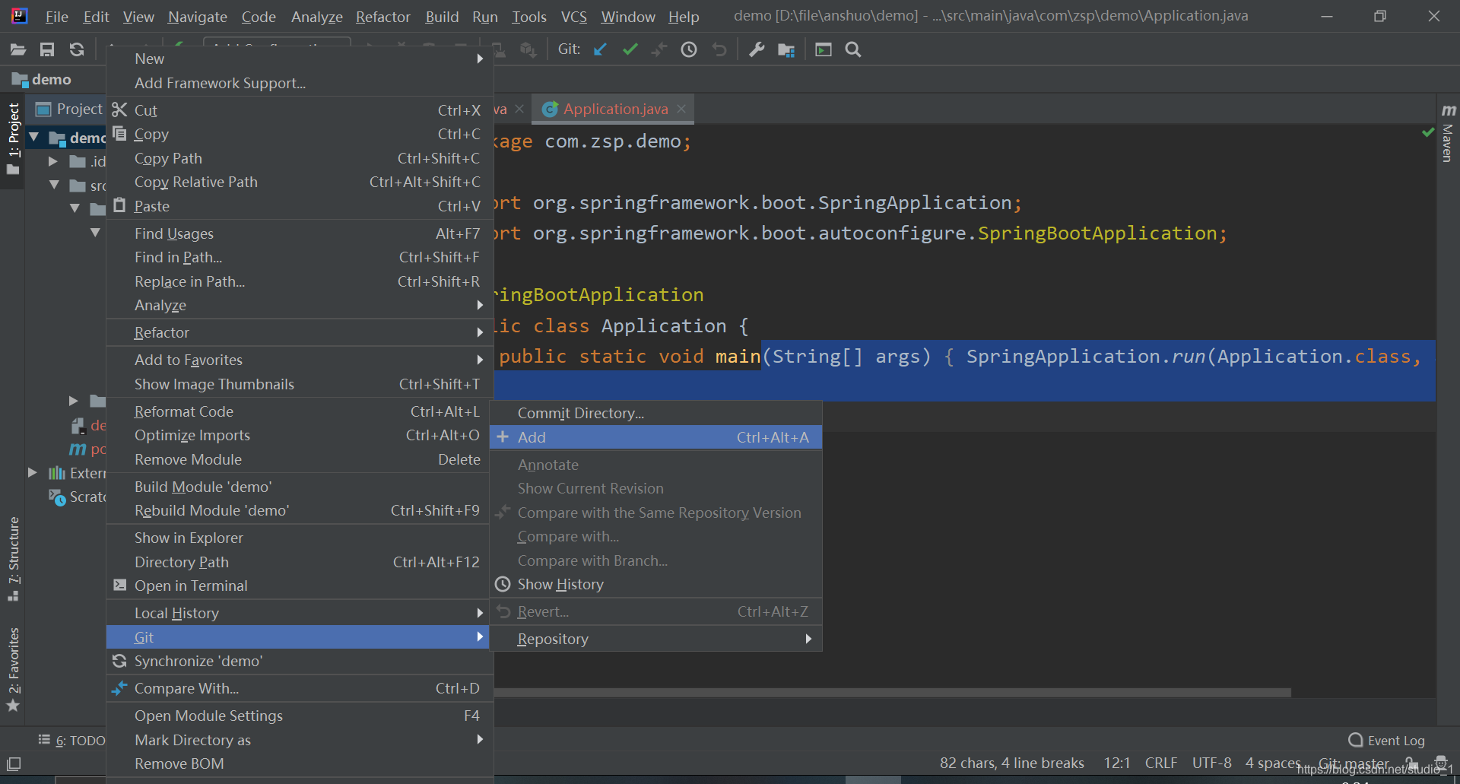
Task: Click the editor horizontal scrollbar
Action: (x=893, y=693)
